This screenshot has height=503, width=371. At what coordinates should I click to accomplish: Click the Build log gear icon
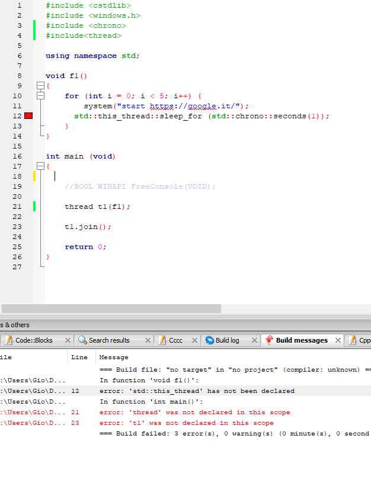pos(210,340)
